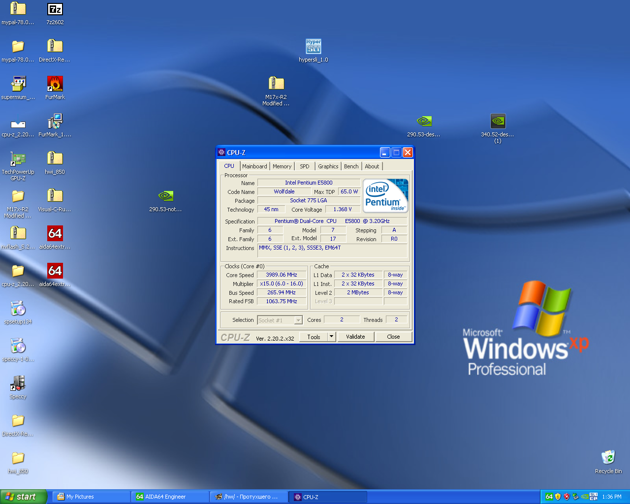Click the Core Voltage value 1.368 V
The width and height of the screenshot is (630, 504).
pyautogui.click(x=343, y=209)
